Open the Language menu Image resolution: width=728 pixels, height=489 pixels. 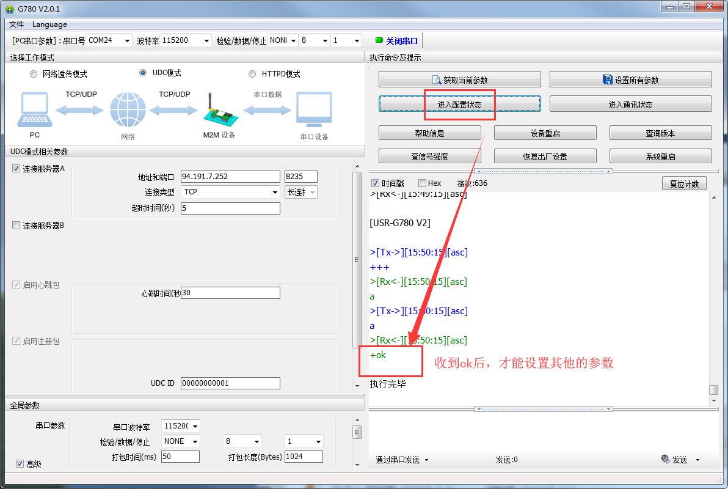pyautogui.click(x=49, y=24)
